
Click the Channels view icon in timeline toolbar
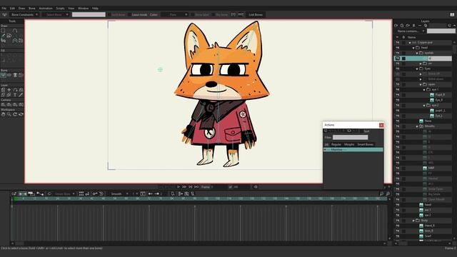pos(22,193)
